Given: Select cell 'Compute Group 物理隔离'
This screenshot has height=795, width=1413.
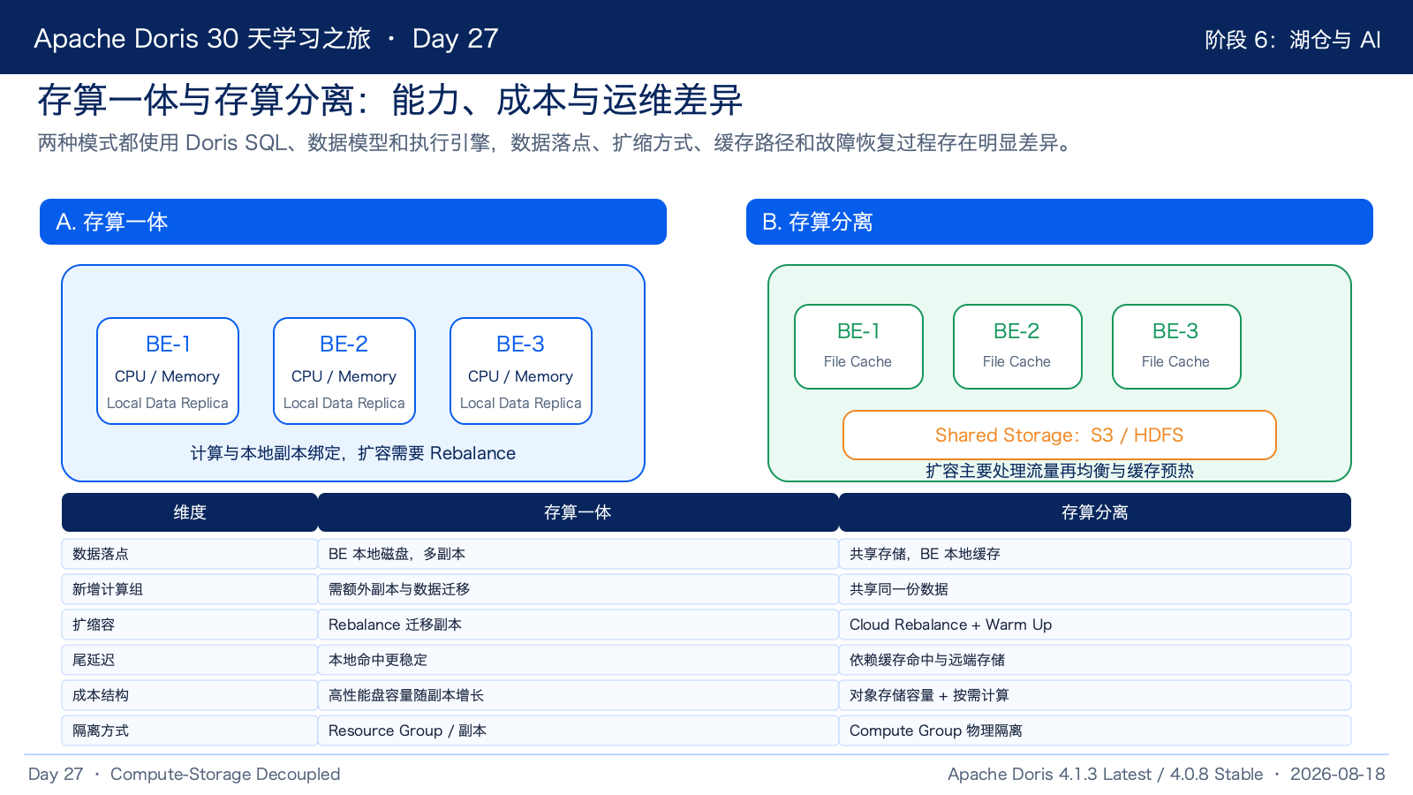Looking at the screenshot, I should [1095, 731].
